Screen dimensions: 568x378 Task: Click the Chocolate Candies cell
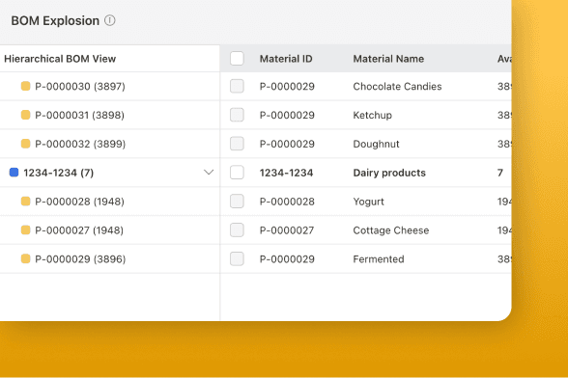[x=397, y=87]
